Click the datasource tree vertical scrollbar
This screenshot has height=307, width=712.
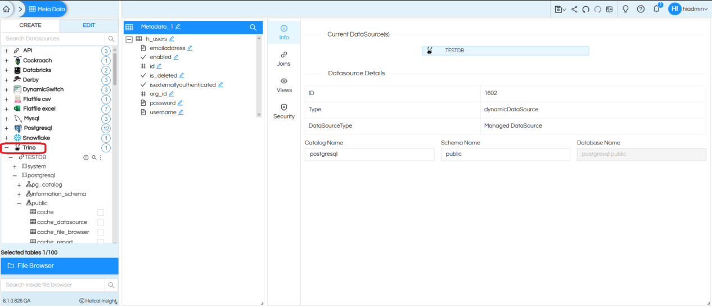[x=115, y=68]
